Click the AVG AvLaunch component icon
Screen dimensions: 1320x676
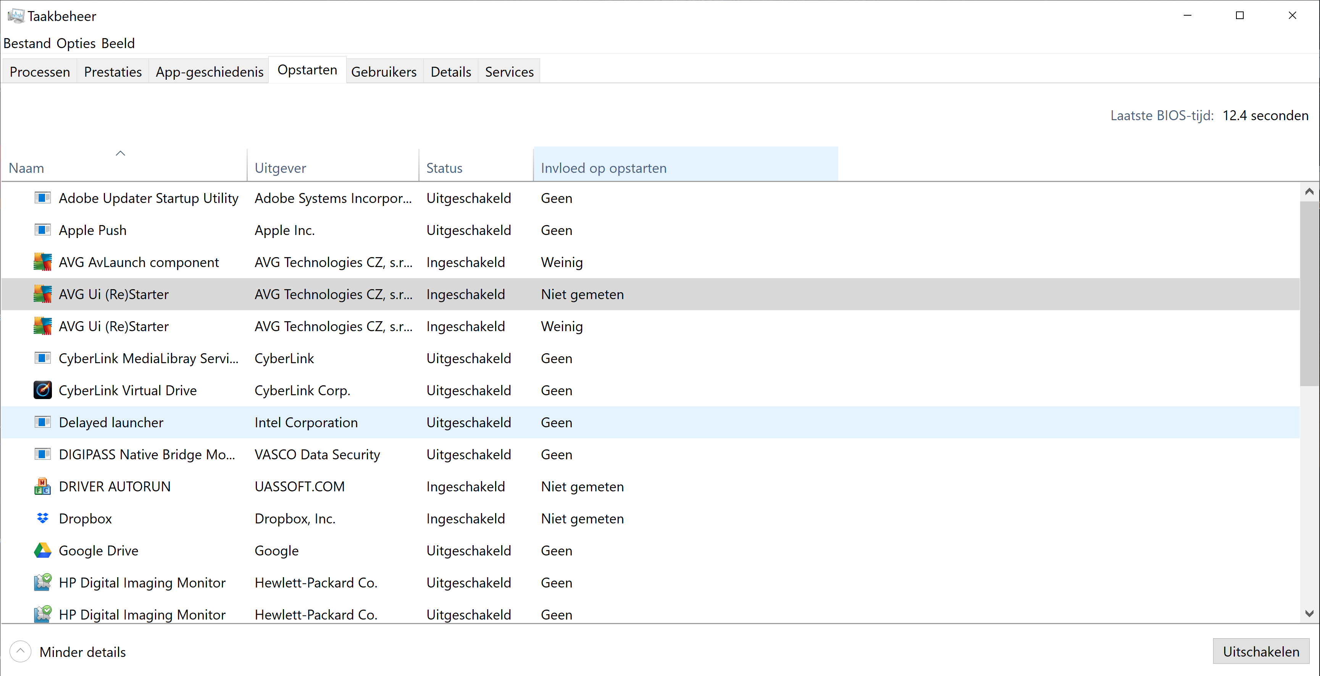click(x=42, y=262)
